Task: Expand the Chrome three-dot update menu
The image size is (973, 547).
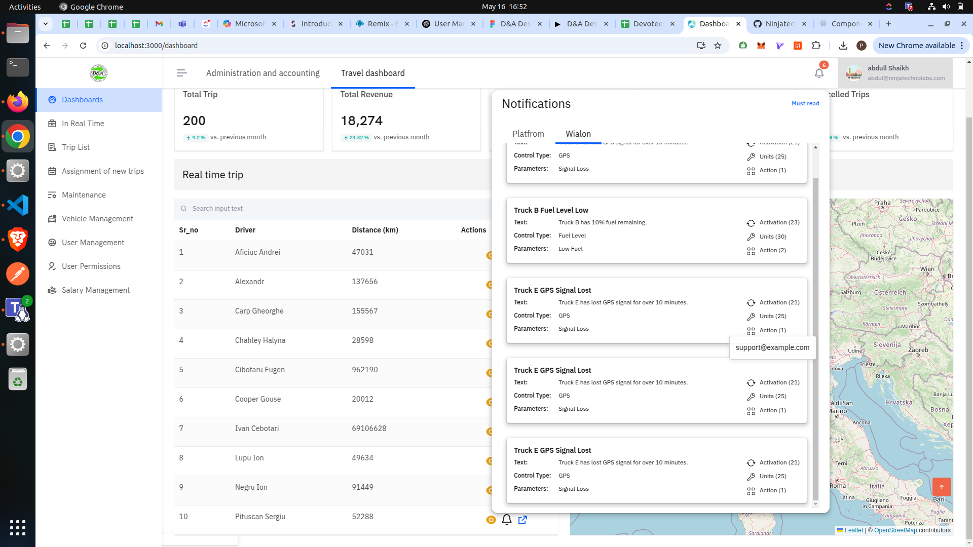Action: tap(962, 46)
